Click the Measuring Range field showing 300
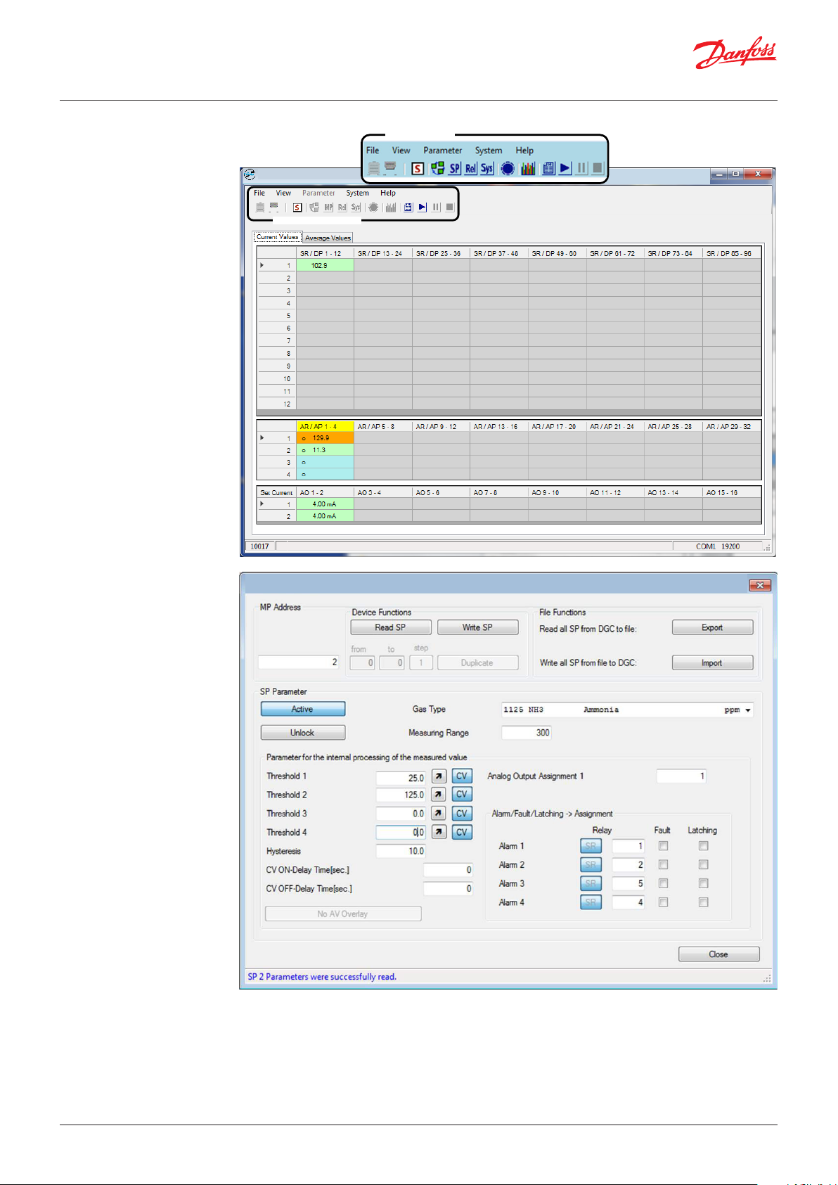Image resolution: width=838 pixels, height=1185 pixels. tap(527, 733)
